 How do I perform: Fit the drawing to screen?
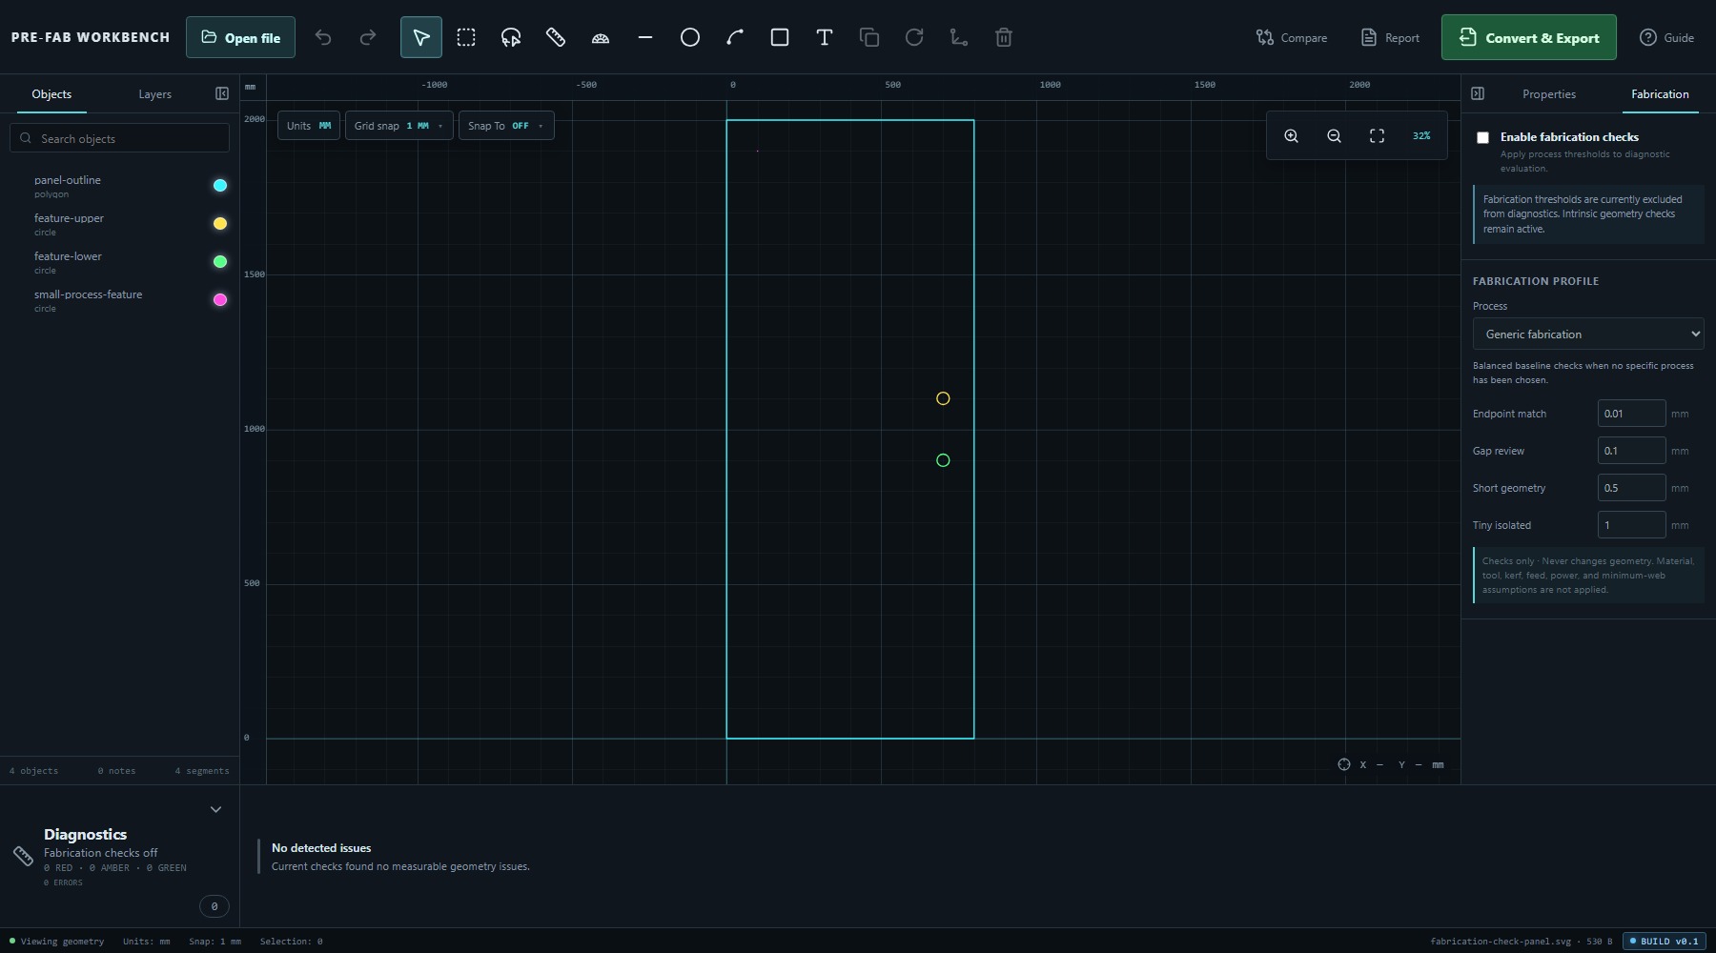coord(1377,136)
